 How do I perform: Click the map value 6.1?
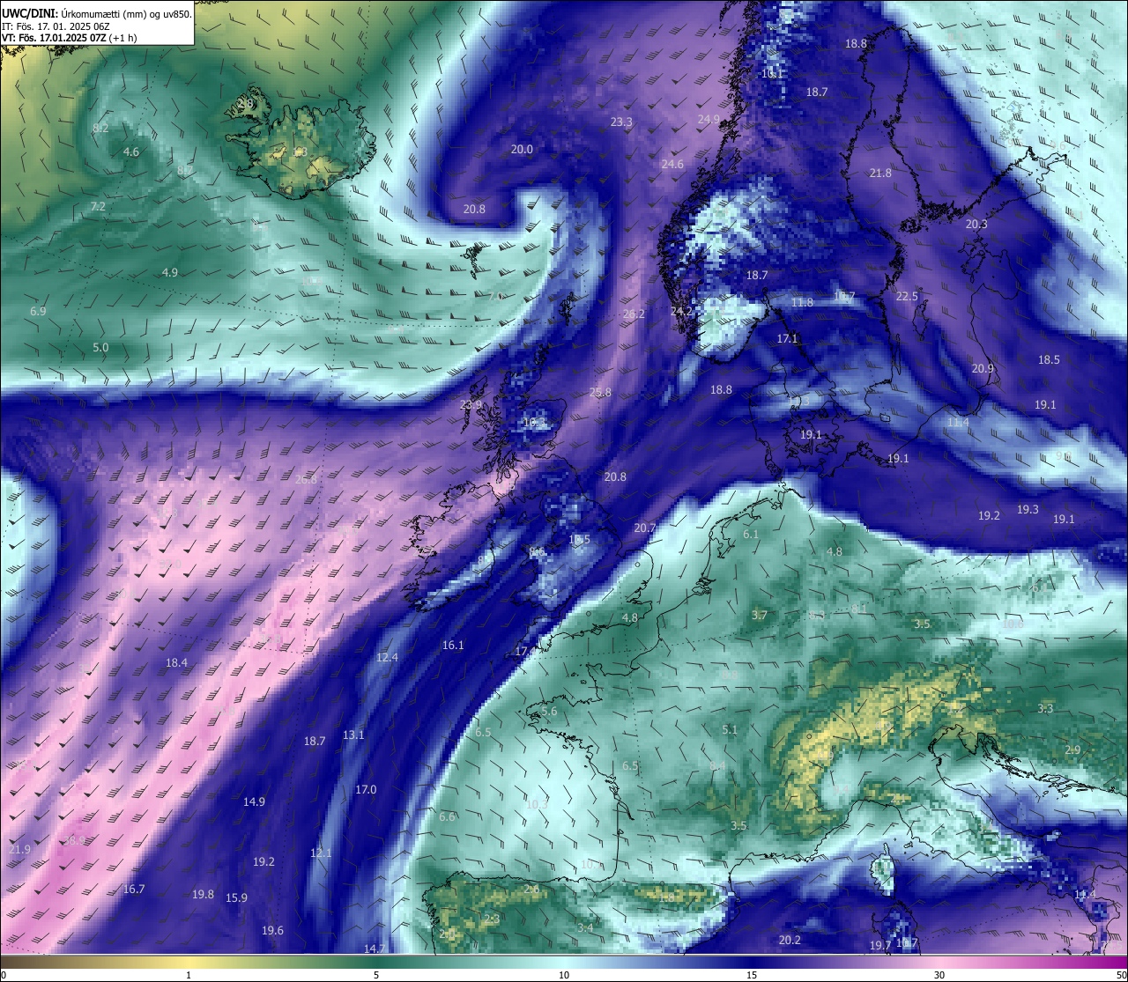click(x=751, y=535)
